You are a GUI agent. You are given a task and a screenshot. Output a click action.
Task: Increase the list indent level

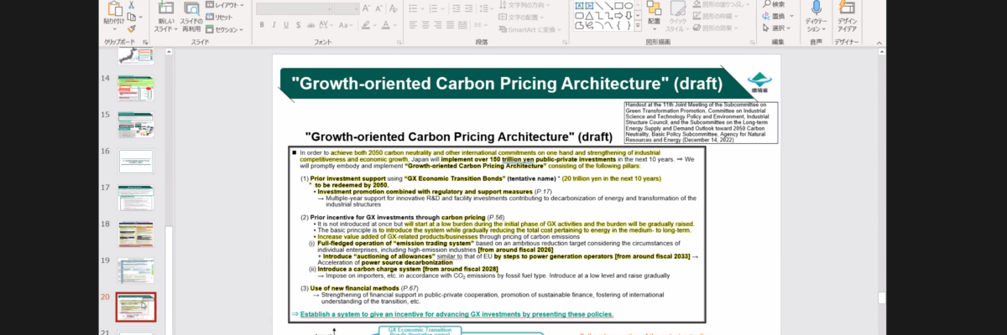click(468, 8)
